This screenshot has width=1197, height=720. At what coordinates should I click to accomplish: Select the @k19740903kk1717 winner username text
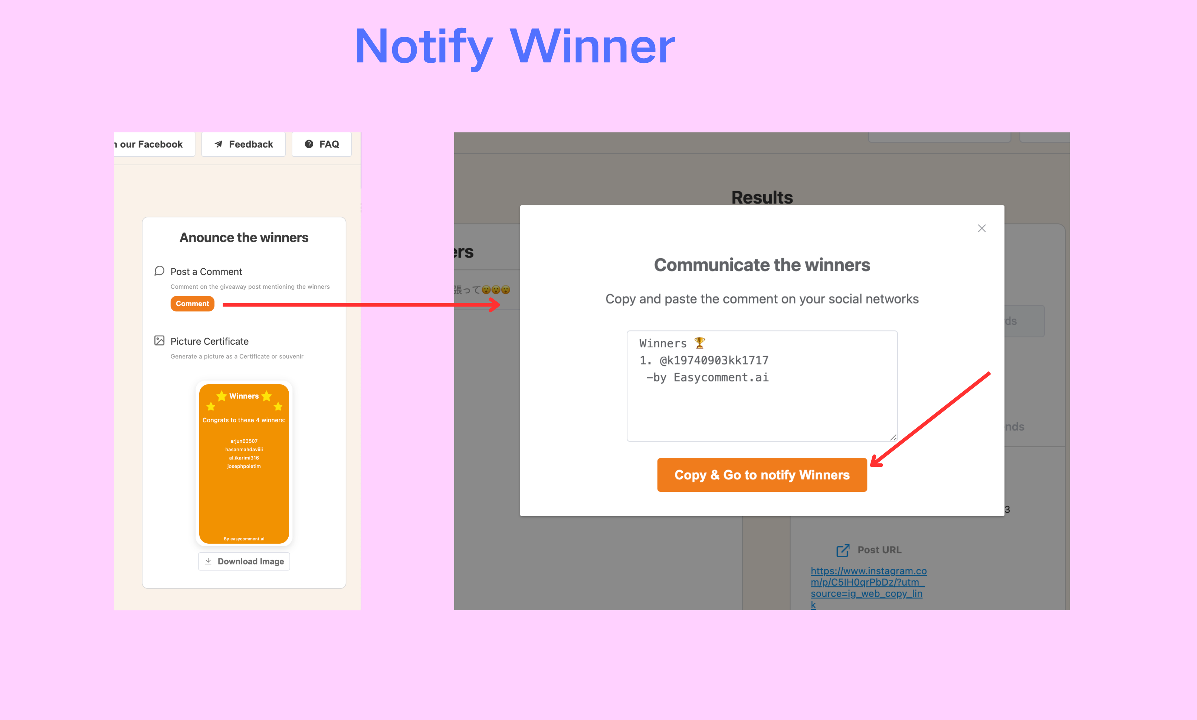click(x=714, y=360)
